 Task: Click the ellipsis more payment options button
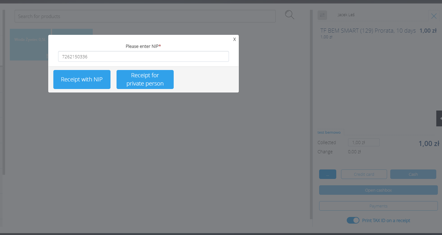pyautogui.click(x=327, y=174)
